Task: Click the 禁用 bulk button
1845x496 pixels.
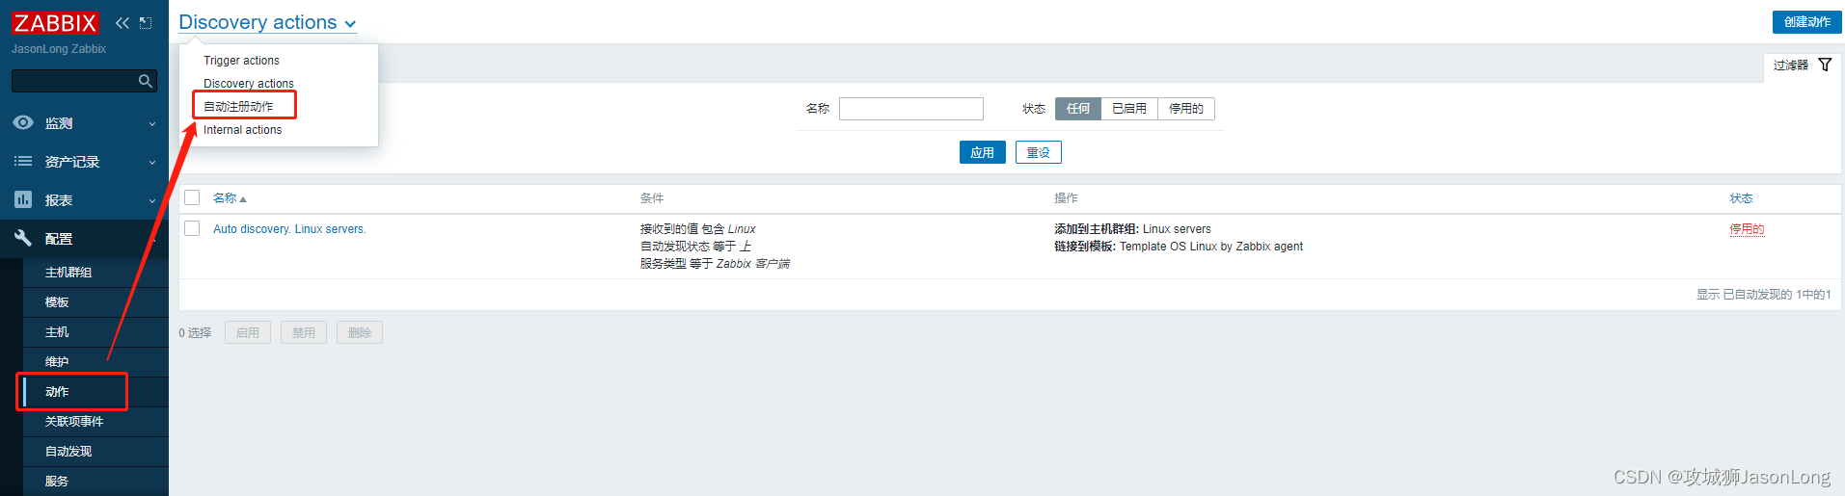Action: (304, 332)
